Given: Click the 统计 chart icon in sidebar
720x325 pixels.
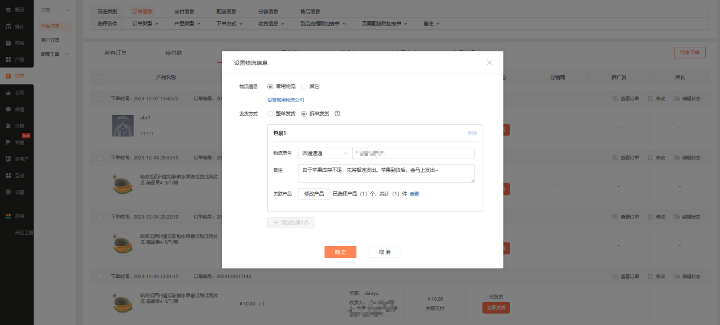Looking at the screenshot, I should coord(8,26).
